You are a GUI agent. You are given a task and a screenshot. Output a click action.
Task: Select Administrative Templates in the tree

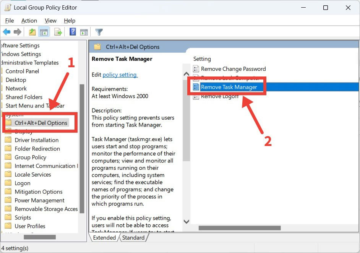click(x=29, y=63)
